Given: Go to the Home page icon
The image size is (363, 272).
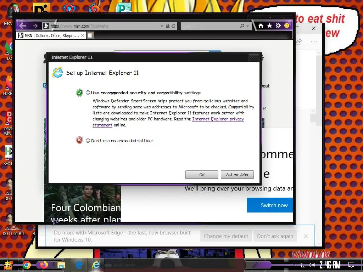Looking at the screenshot, I should click(261, 25).
